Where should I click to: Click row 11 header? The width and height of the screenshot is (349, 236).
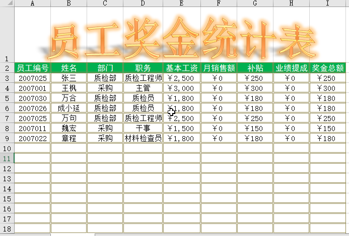point(7,158)
